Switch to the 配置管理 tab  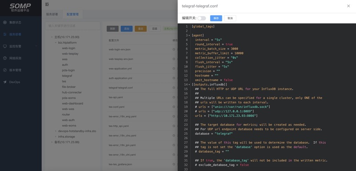(73, 14)
